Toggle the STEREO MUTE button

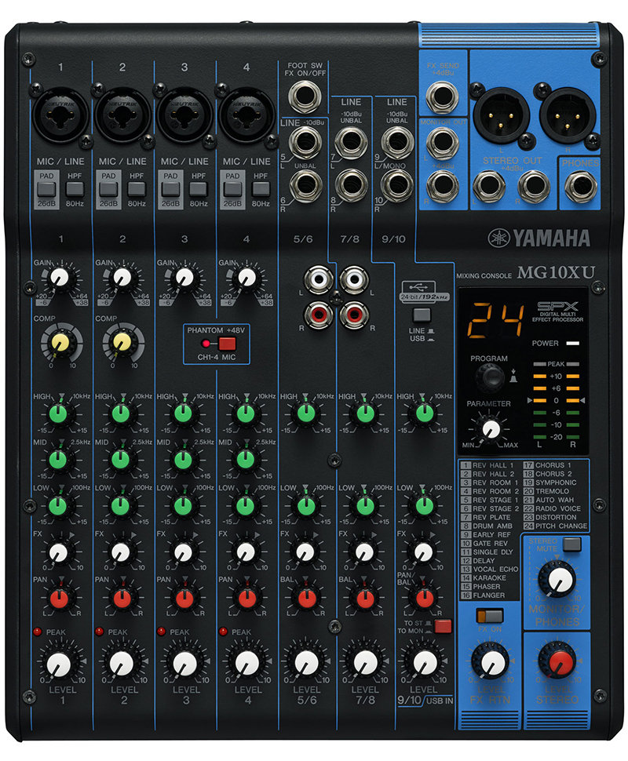[571, 544]
